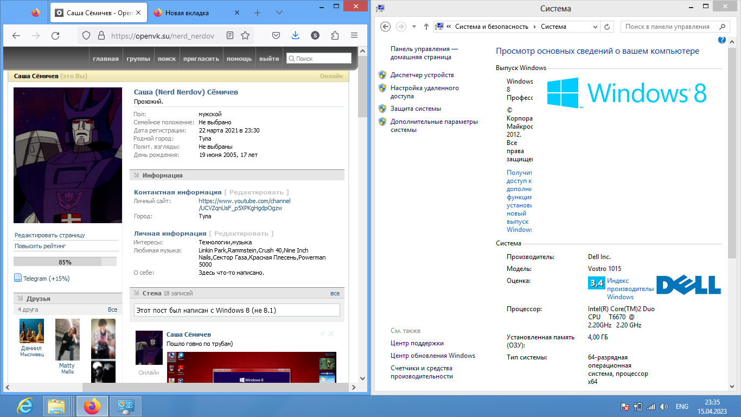Open the группы item in OpenVK menu
The height and width of the screenshot is (417, 741).
(138, 59)
